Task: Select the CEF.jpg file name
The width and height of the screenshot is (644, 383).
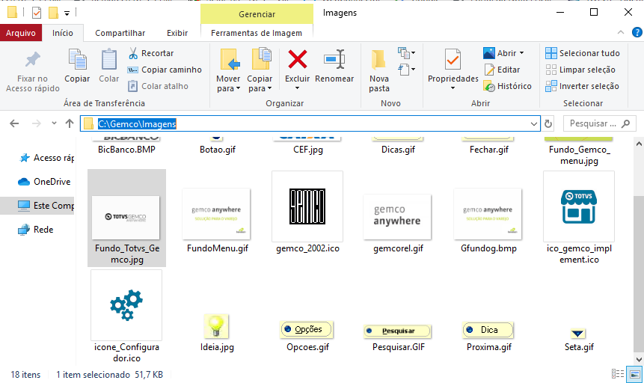Action: pyautogui.click(x=308, y=150)
